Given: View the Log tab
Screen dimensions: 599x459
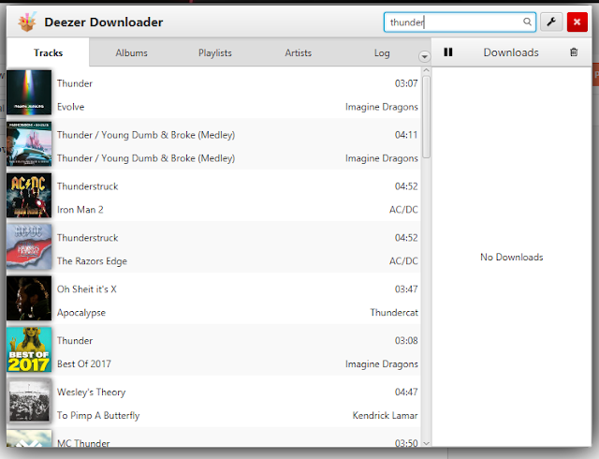Looking at the screenshot, I should pos(382,52).
